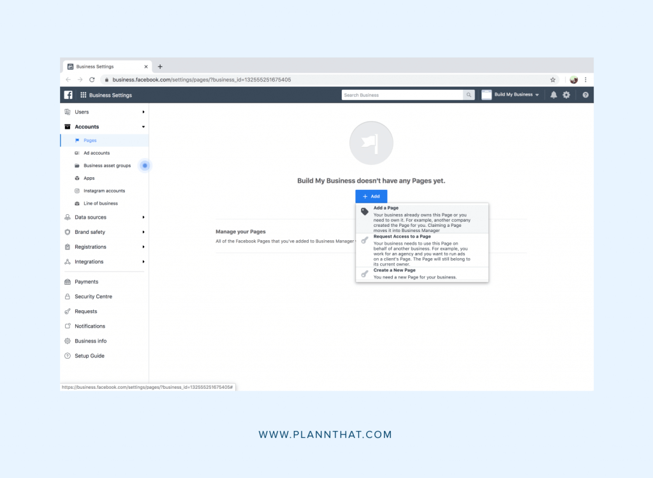The height and width of the screenshot is (478, 653).
Task: Click the Apps cube icon
Action: pos(77,178)
